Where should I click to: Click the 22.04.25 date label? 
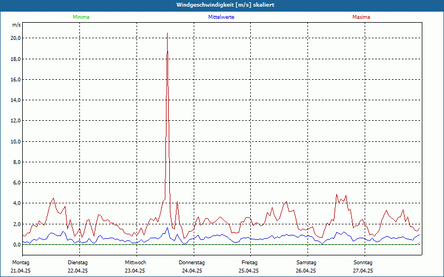[x=78, y=271]
